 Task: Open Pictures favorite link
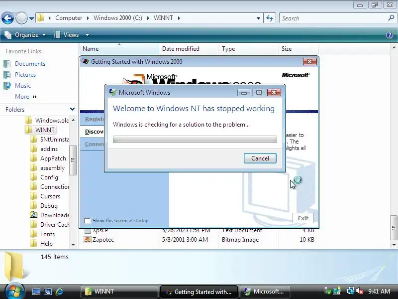25,75
